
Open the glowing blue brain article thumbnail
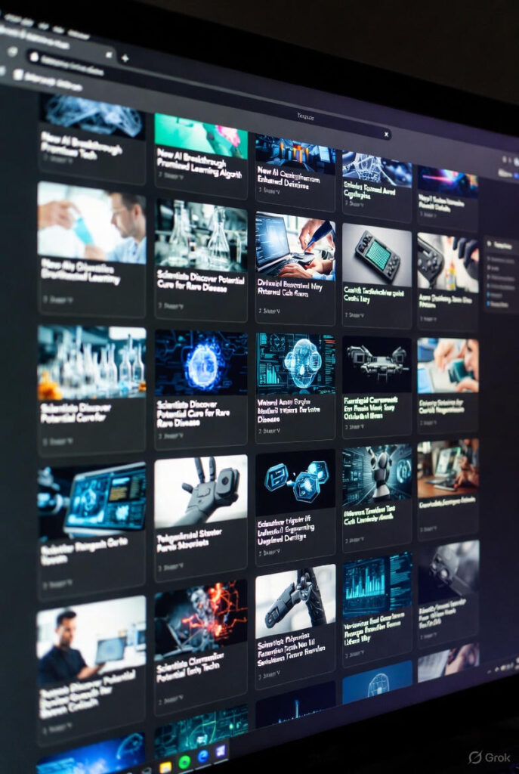(x=201, y=361)
